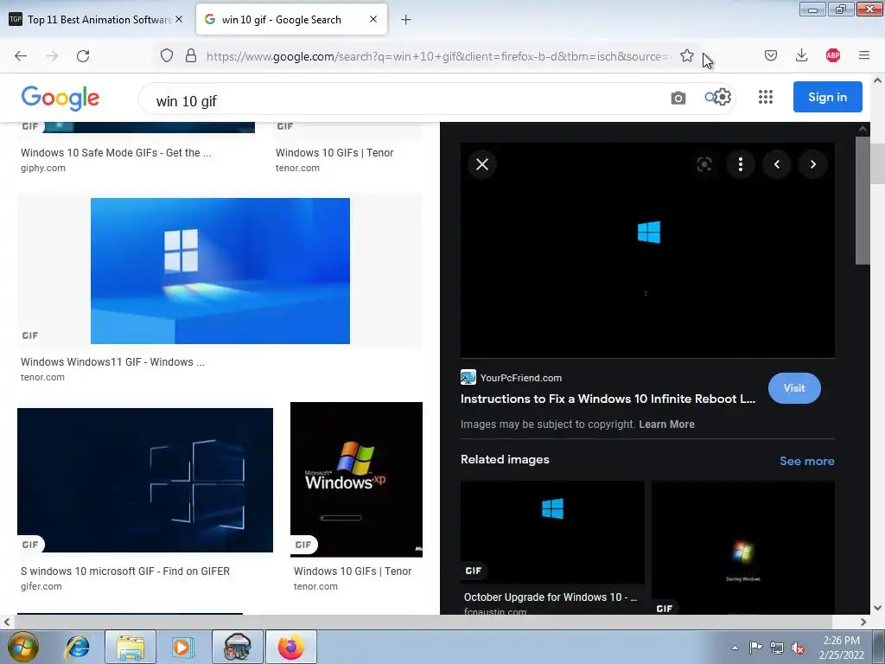Open Google quick settings gear icon

pyautogui.click(x=723, y=97)
